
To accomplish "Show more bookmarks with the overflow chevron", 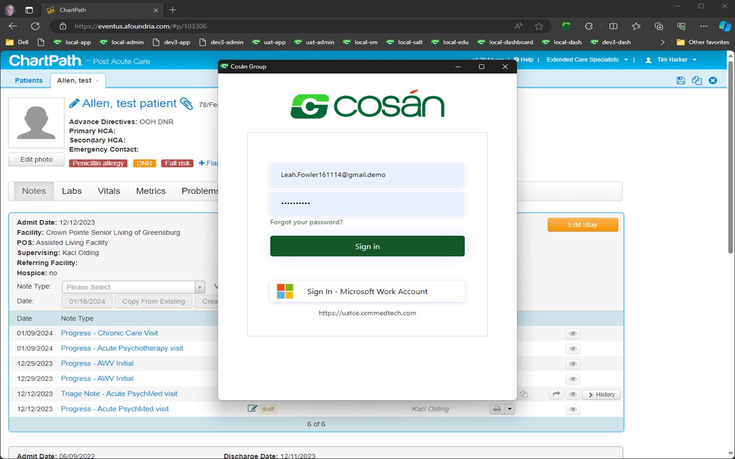I will (663, 42).
